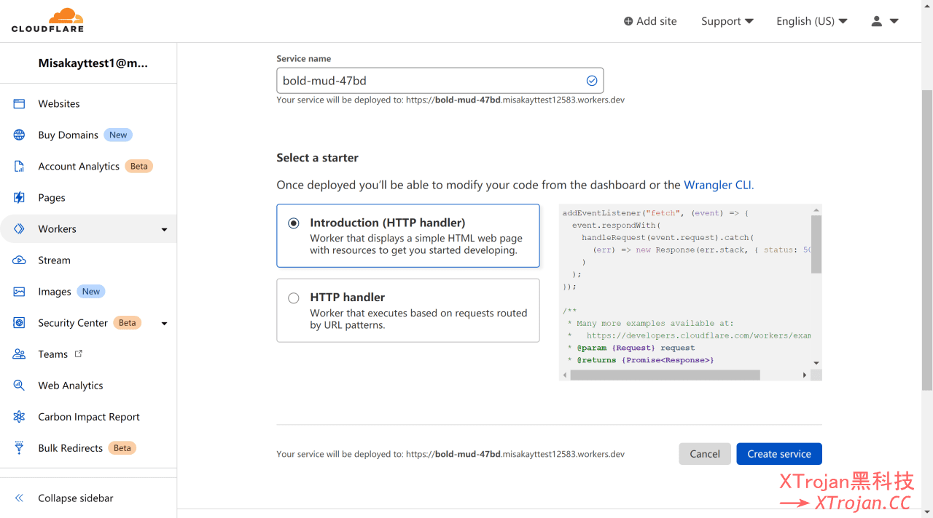Click the Stream cloud icon
Image resolution: width=933 pixels, height=518 pixels.
click(20, 260)
